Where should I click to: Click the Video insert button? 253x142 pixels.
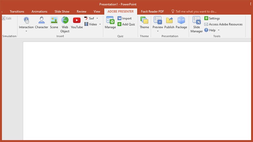[91, 24]
